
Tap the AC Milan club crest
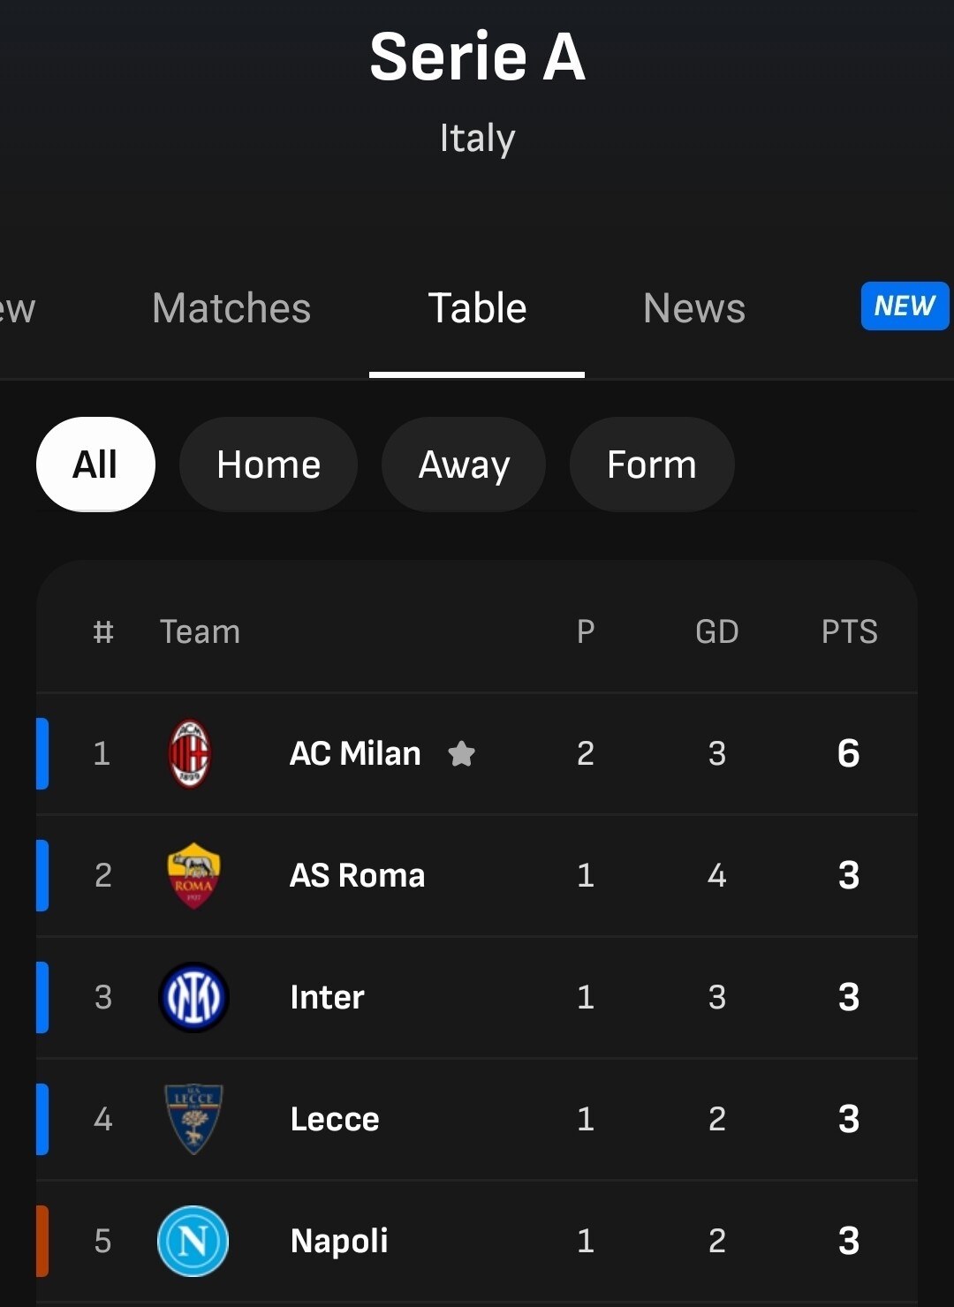tap(190, 753)
